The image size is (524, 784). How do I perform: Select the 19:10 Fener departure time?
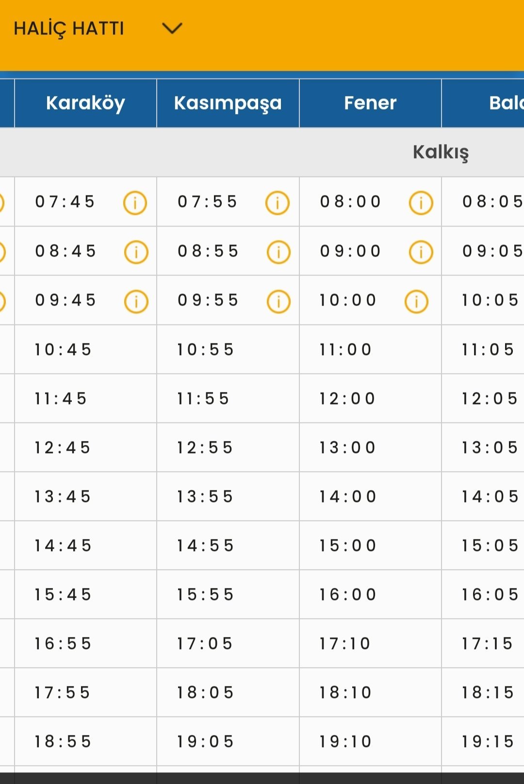345,742
